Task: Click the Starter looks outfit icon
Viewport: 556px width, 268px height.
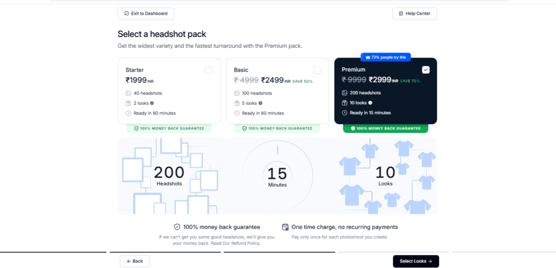Action: (x=128, y=103)
